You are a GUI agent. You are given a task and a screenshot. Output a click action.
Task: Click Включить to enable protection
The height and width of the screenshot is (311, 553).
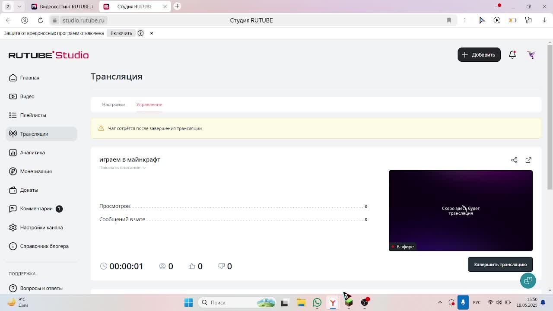tap(121, 33)
